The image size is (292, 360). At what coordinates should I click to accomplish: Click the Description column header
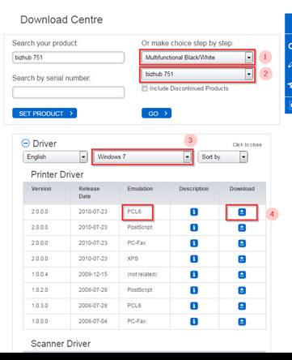[x=194, y=189]
